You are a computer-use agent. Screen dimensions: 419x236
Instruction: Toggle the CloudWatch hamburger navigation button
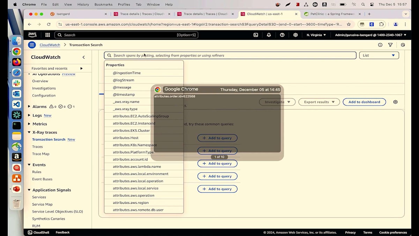click(x=32, y=45)
